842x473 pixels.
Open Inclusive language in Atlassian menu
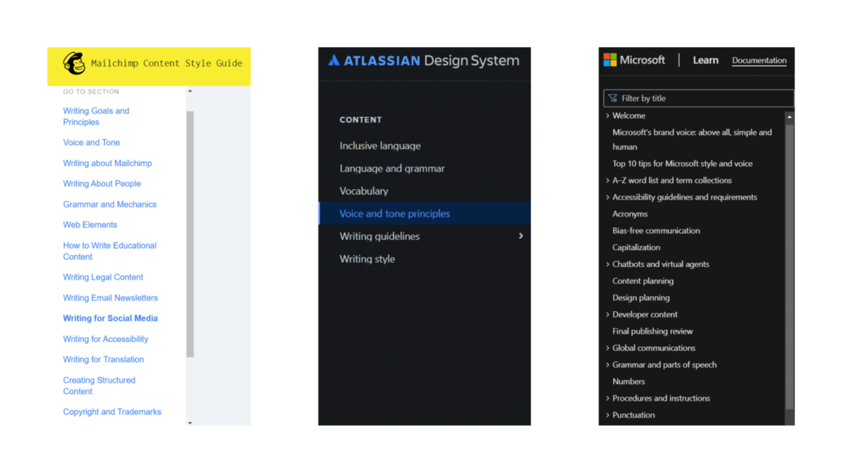point(380,146)
